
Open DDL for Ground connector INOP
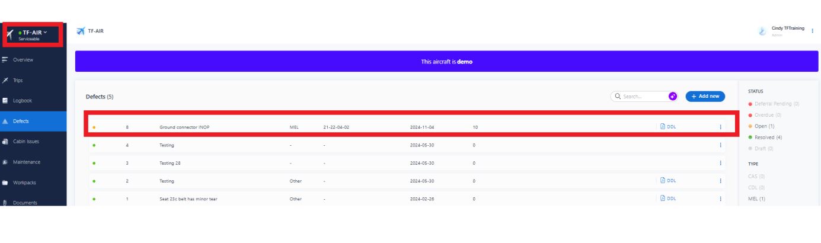(668, 126)
